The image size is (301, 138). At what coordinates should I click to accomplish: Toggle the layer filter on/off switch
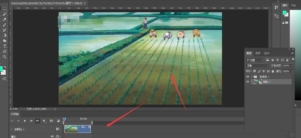293,59
